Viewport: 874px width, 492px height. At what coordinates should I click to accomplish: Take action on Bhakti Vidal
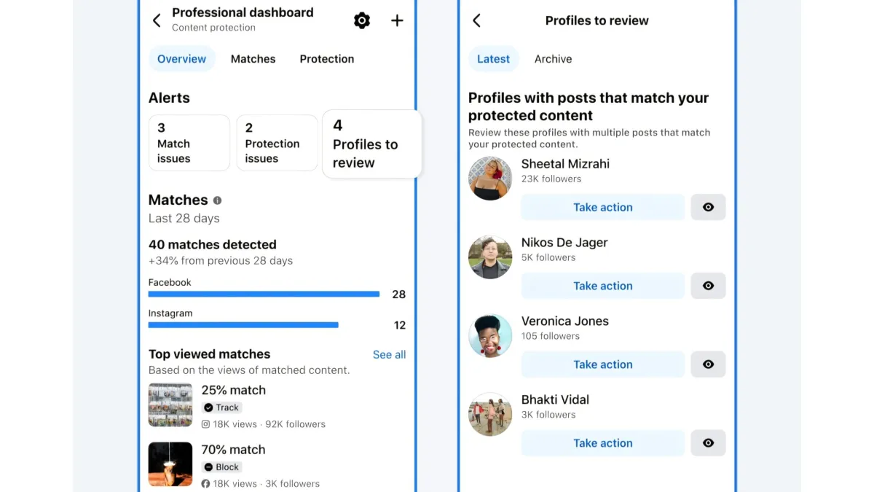(x=603, y=443)
